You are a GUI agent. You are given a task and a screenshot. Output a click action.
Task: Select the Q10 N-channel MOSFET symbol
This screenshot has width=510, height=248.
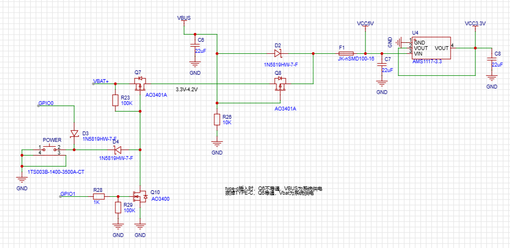click(140, 196)
